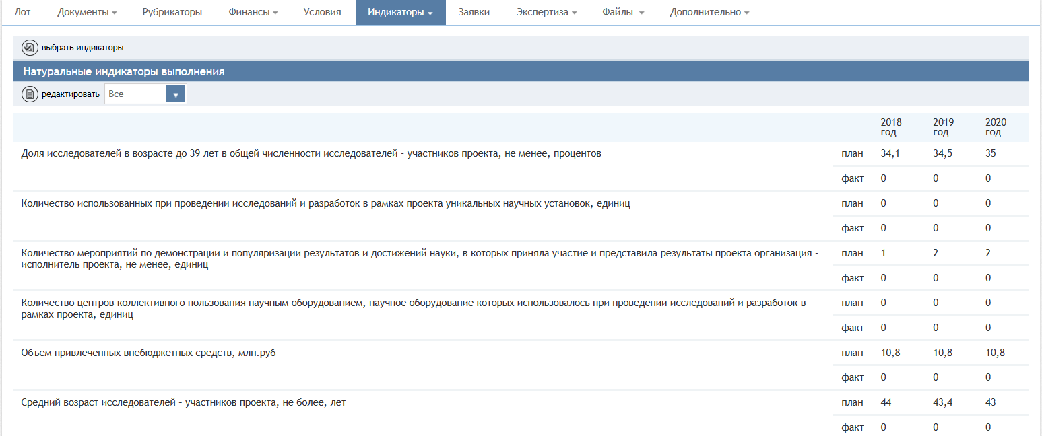Screen dimensions: 1042x436
Task: Expand the active 'Индикаторы' menu
Action: pyautogui.click(x=401, y=12)
